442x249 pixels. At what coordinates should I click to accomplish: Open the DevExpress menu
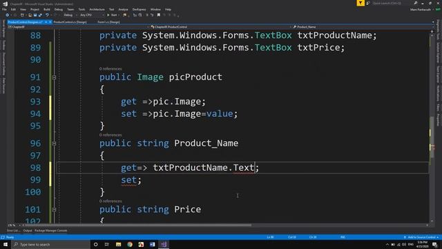point(139,9)
